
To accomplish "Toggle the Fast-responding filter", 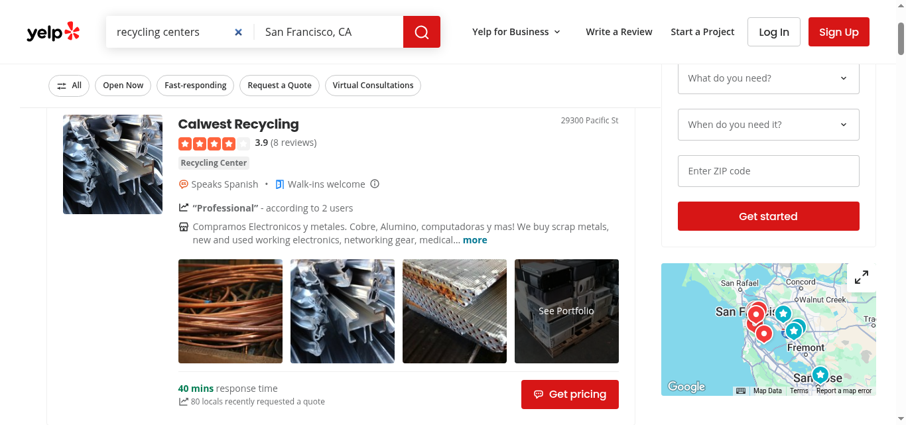I will coord(195,86).
